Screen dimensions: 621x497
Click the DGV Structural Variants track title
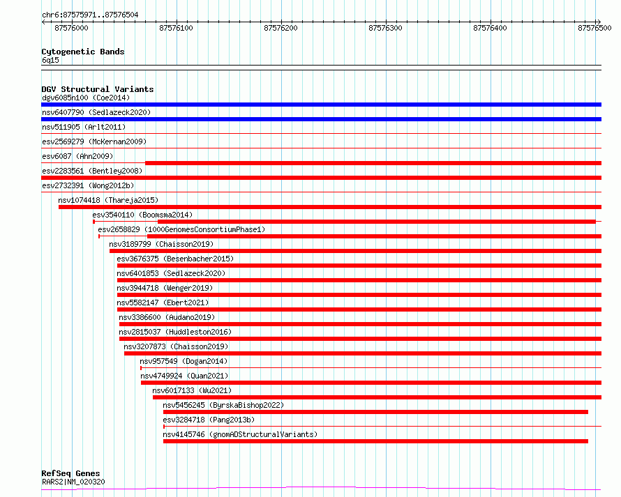[98, 89]
